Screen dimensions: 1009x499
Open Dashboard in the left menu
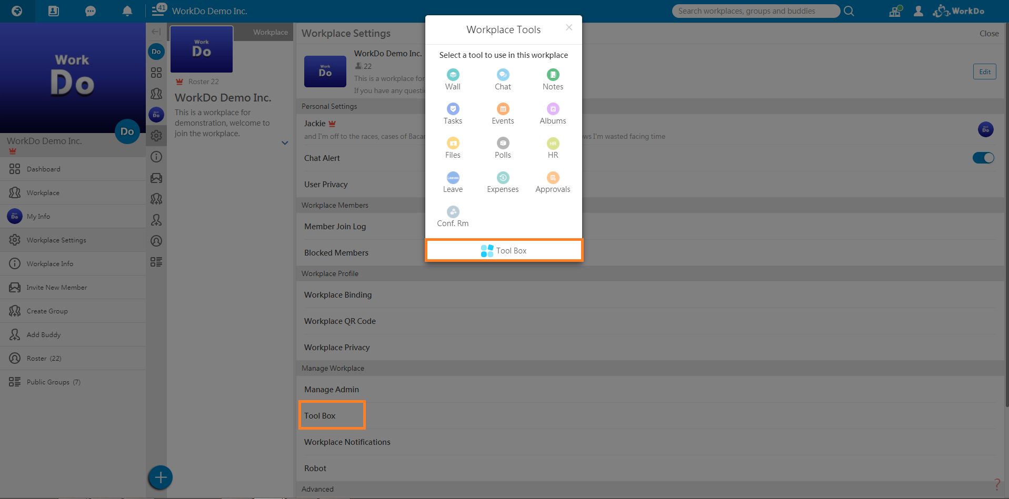coord(73,169)
